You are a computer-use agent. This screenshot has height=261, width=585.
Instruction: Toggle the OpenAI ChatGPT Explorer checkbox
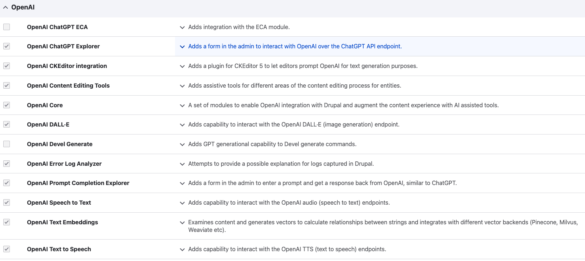click(7, 46)
